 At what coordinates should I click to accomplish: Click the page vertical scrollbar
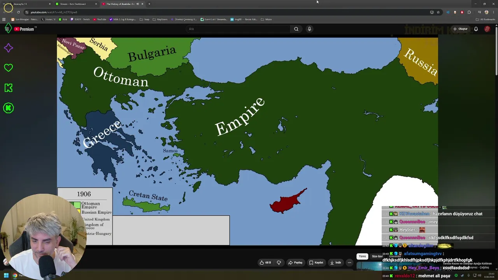point(496,51)
